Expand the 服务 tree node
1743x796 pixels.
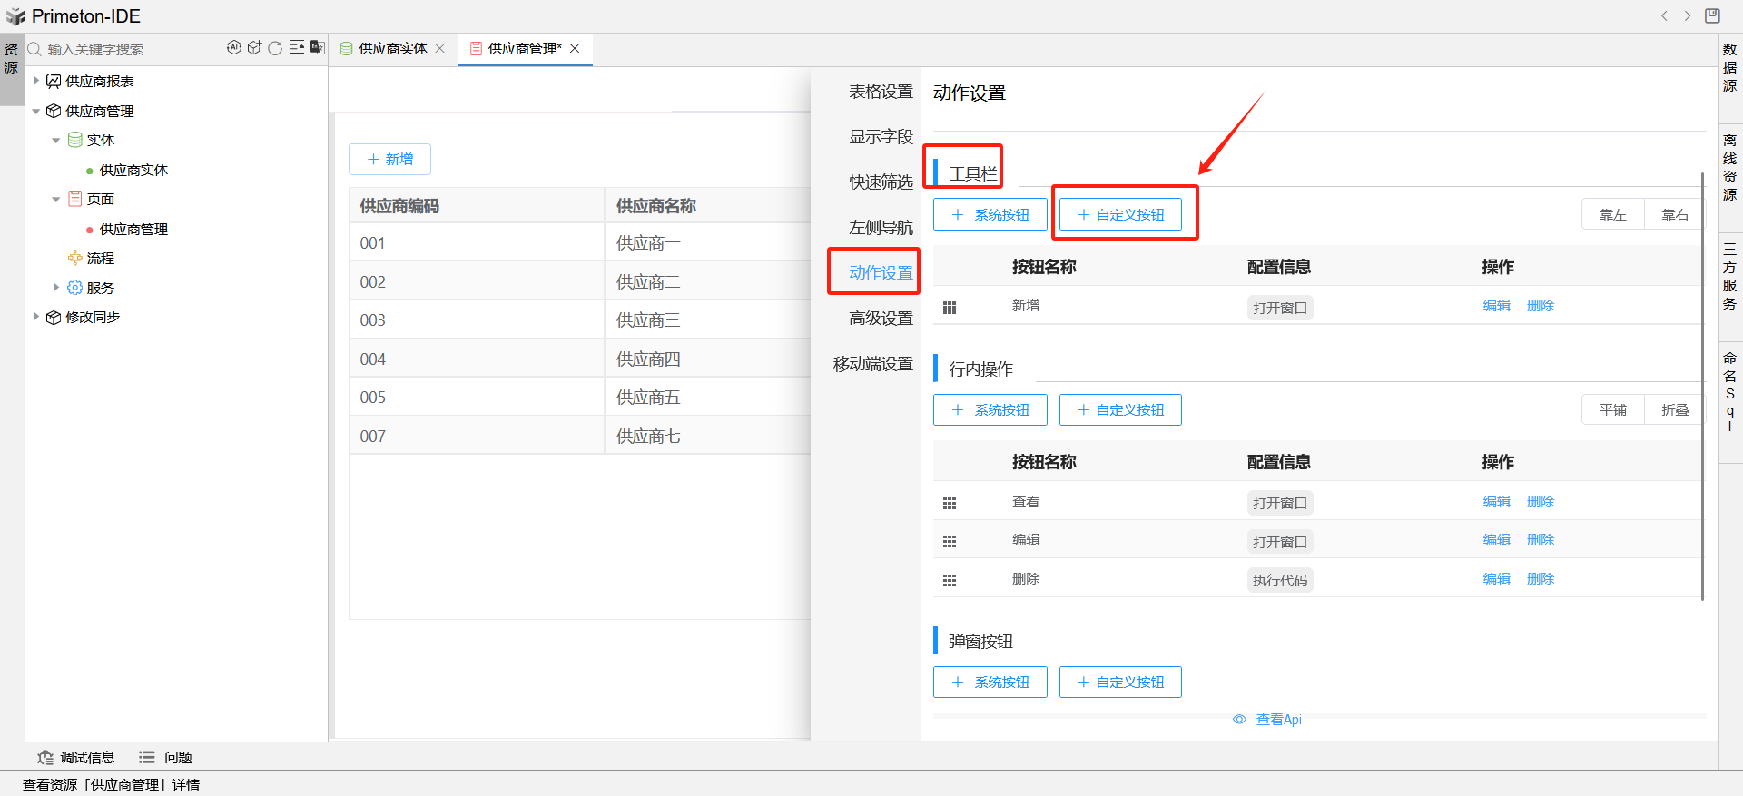pos(56,288)
